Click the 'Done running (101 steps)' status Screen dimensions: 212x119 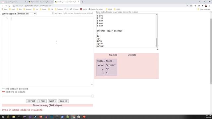pyautogui.click(x=47, y=105)
